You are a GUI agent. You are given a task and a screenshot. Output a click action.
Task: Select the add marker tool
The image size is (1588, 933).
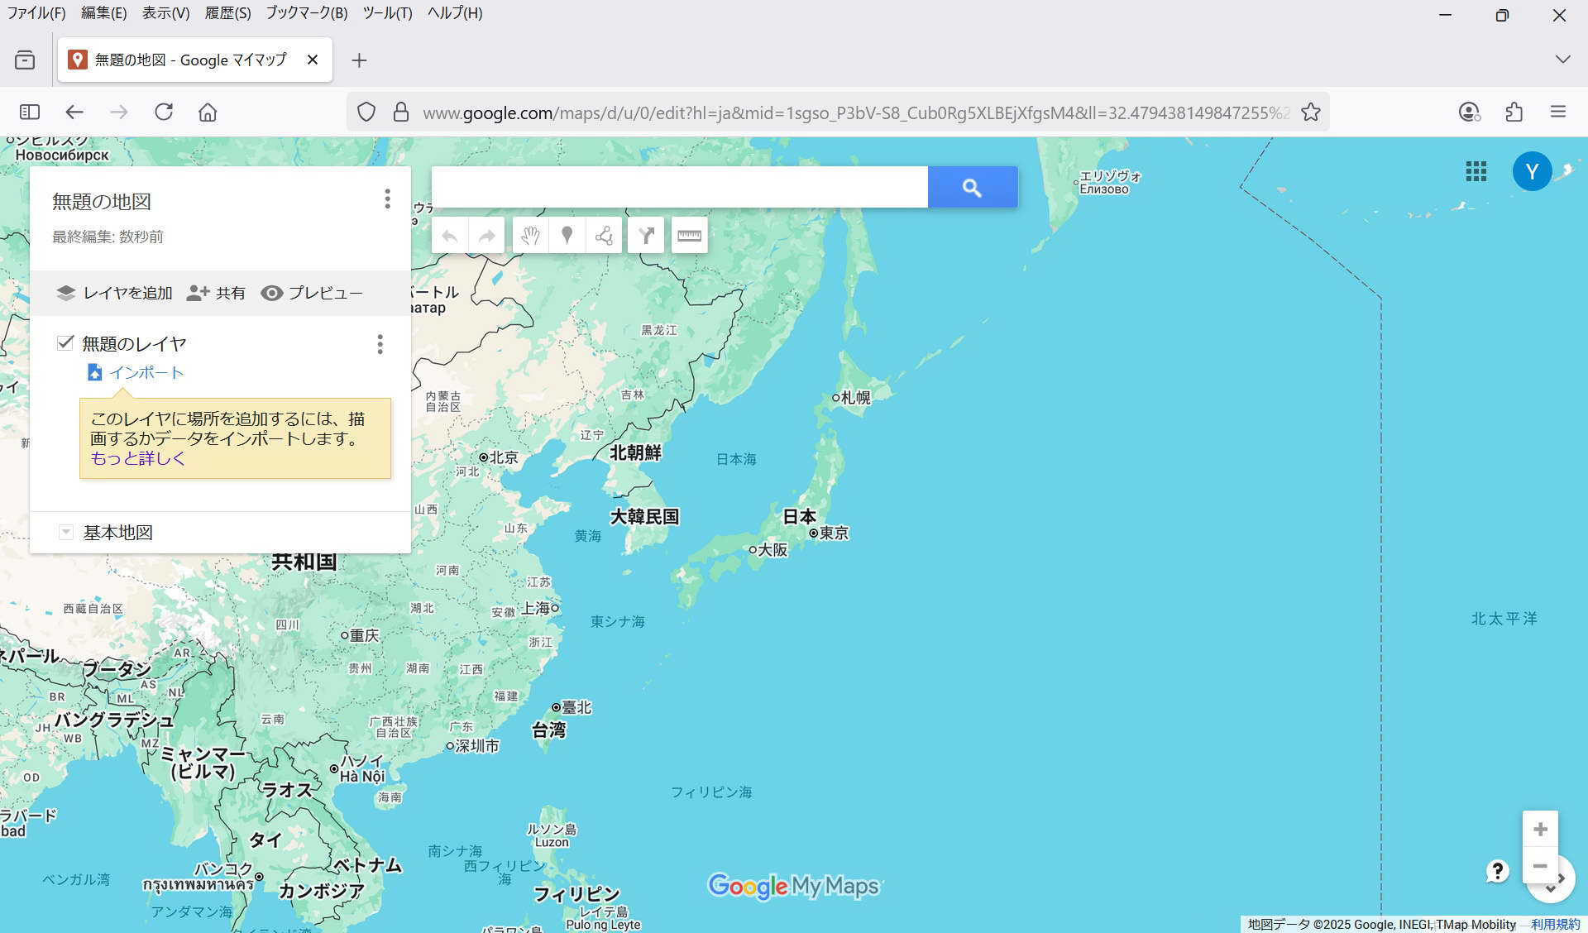pos(567,236)
